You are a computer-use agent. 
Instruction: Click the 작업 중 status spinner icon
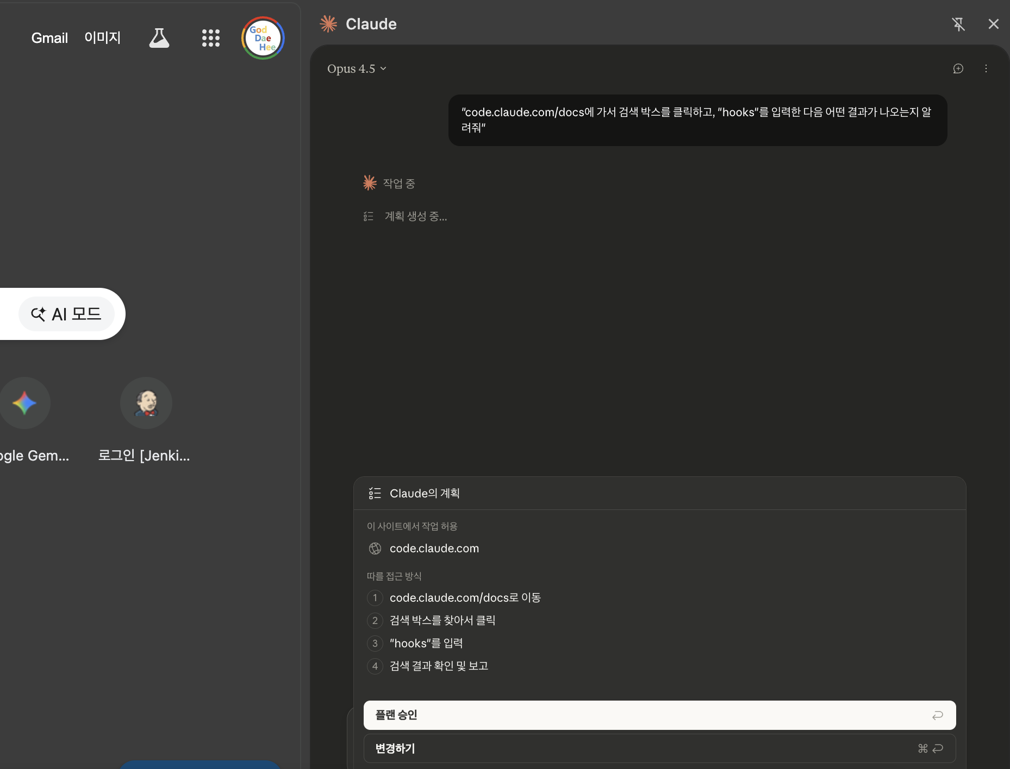coord(370,183)
